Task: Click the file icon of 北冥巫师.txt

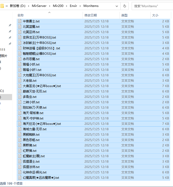Action: click(x=20, y=32)
